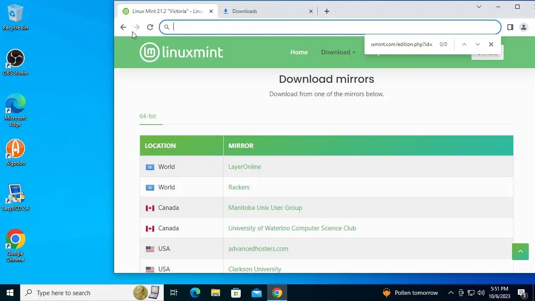Click the find-in-page text field
Image resolution: width=535 pixels, height=301 pixels.
click(401, 44)
